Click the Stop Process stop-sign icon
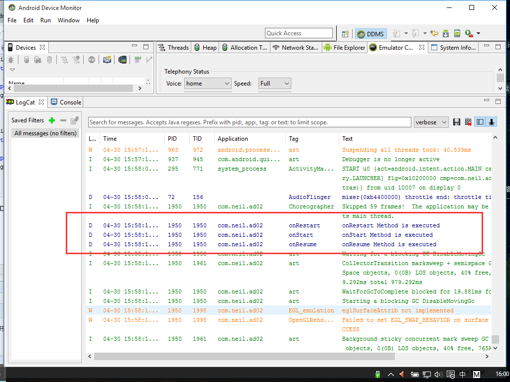The width and height of the screenshot is (510, 382). coord(92,60)
